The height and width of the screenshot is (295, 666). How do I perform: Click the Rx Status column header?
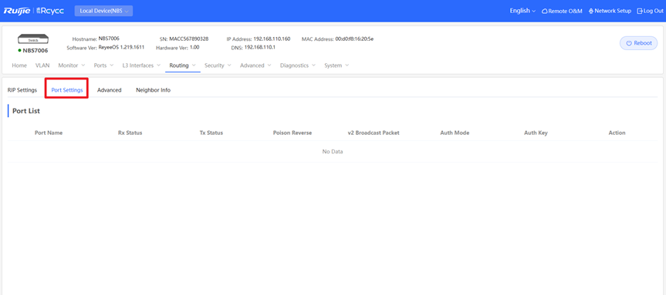pos(130,132)
